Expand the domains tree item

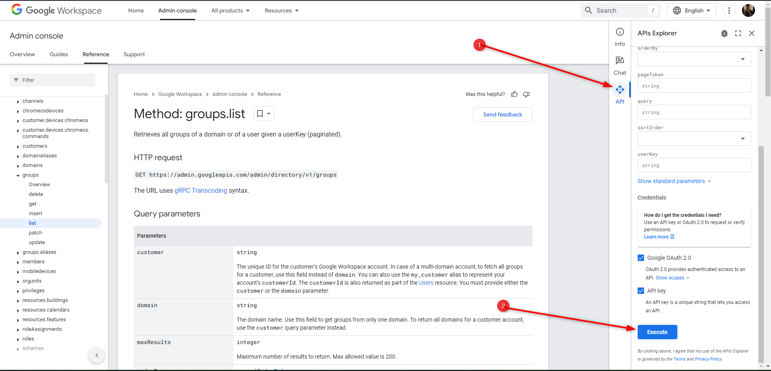pyautogui.click(x=18, y=166)
